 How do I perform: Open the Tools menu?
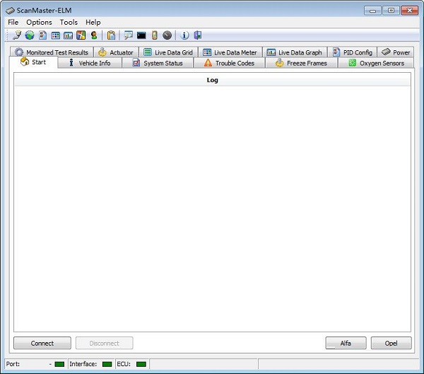point(69,22)
